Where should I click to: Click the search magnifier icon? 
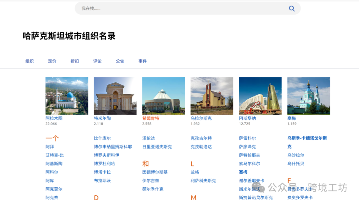(x=292, y=8)
